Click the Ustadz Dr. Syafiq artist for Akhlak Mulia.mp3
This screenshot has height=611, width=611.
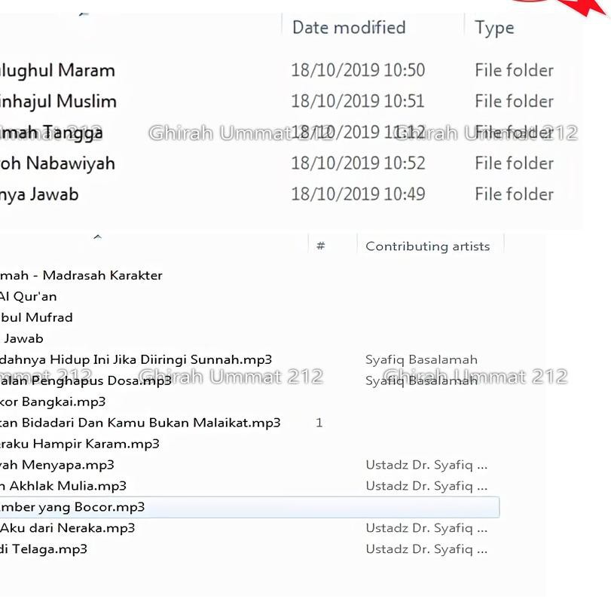tap(426, 486)
